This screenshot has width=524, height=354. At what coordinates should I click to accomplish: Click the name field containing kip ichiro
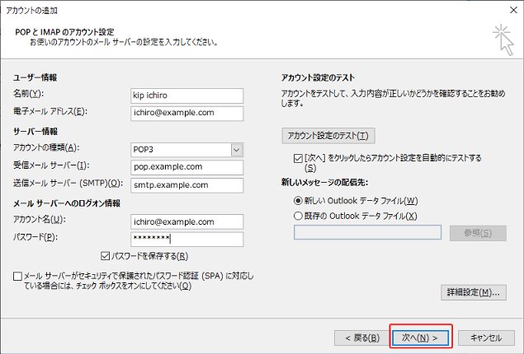pyautogui.click(x=186, y=95)
